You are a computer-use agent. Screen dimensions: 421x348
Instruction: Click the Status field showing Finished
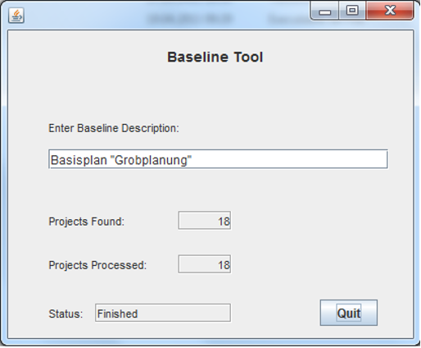[163, 313]
